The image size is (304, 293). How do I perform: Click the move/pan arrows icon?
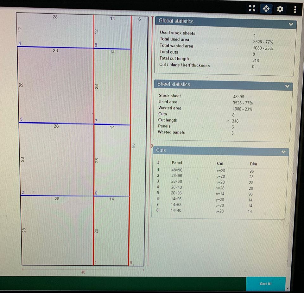point(266,9)
